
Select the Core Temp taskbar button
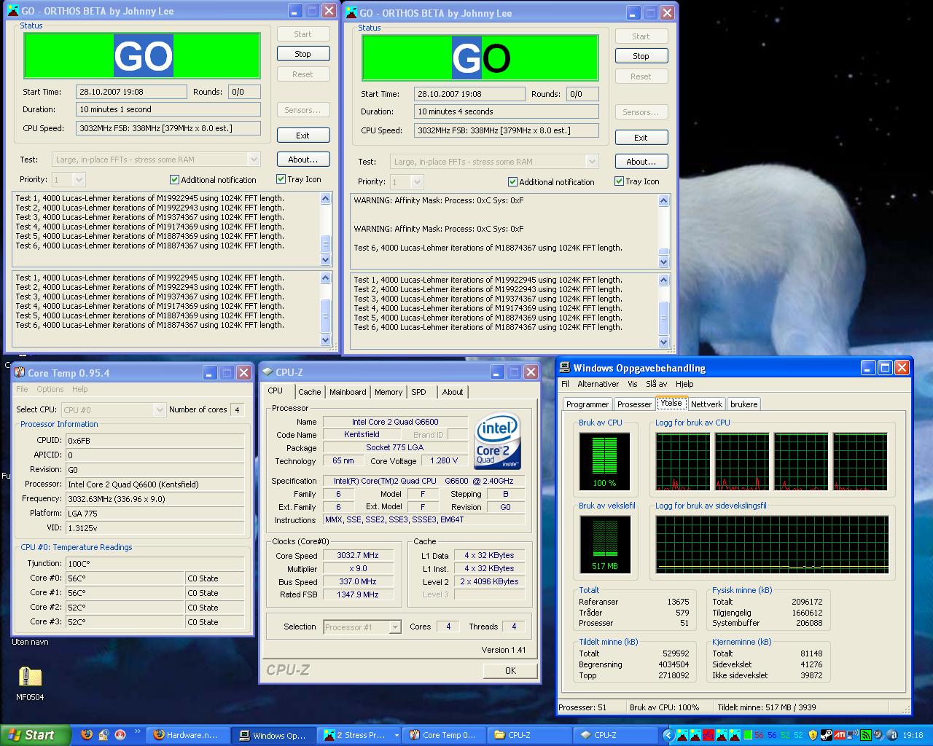pos(443,735)
